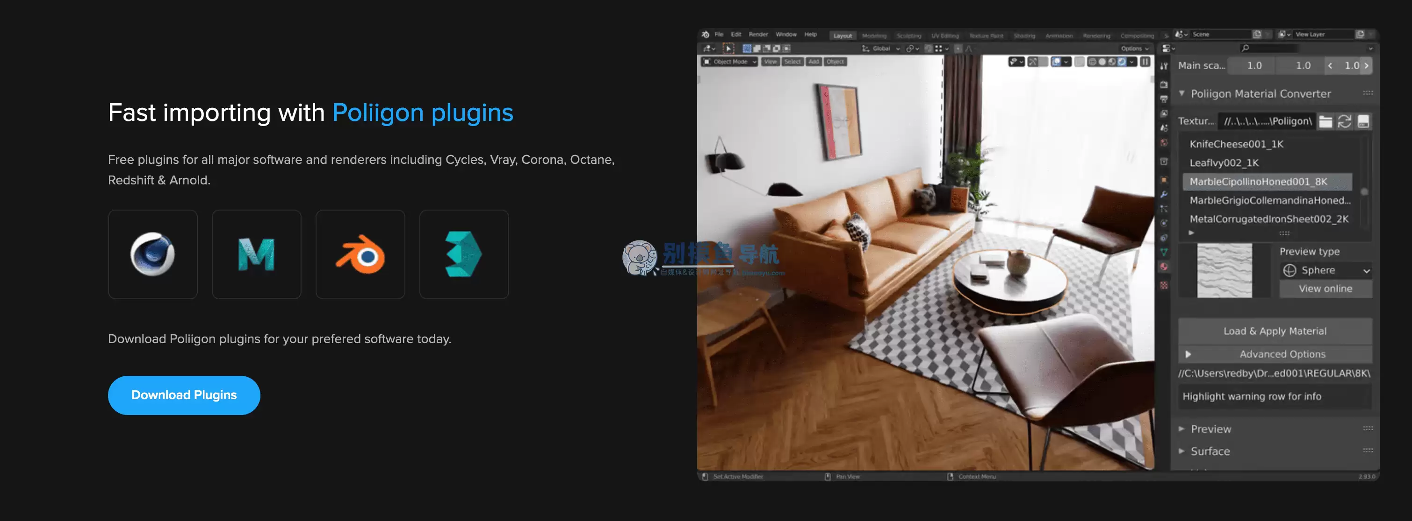Open the World properties tab icon
This screenshot has width=1412, height=521.
(1164, 143)
